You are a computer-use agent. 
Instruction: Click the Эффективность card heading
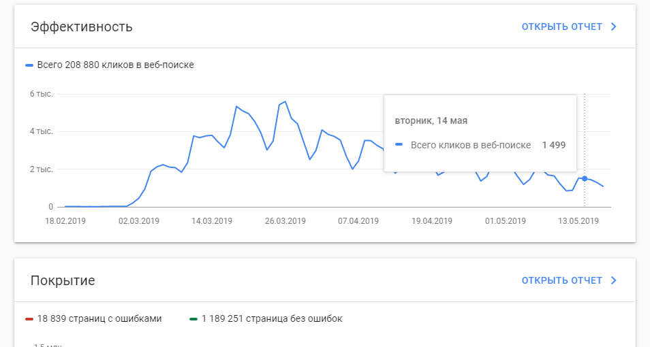point(81,27)
